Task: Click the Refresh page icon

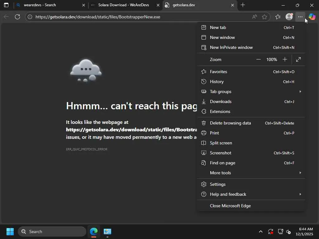Action: click(17, 17)
